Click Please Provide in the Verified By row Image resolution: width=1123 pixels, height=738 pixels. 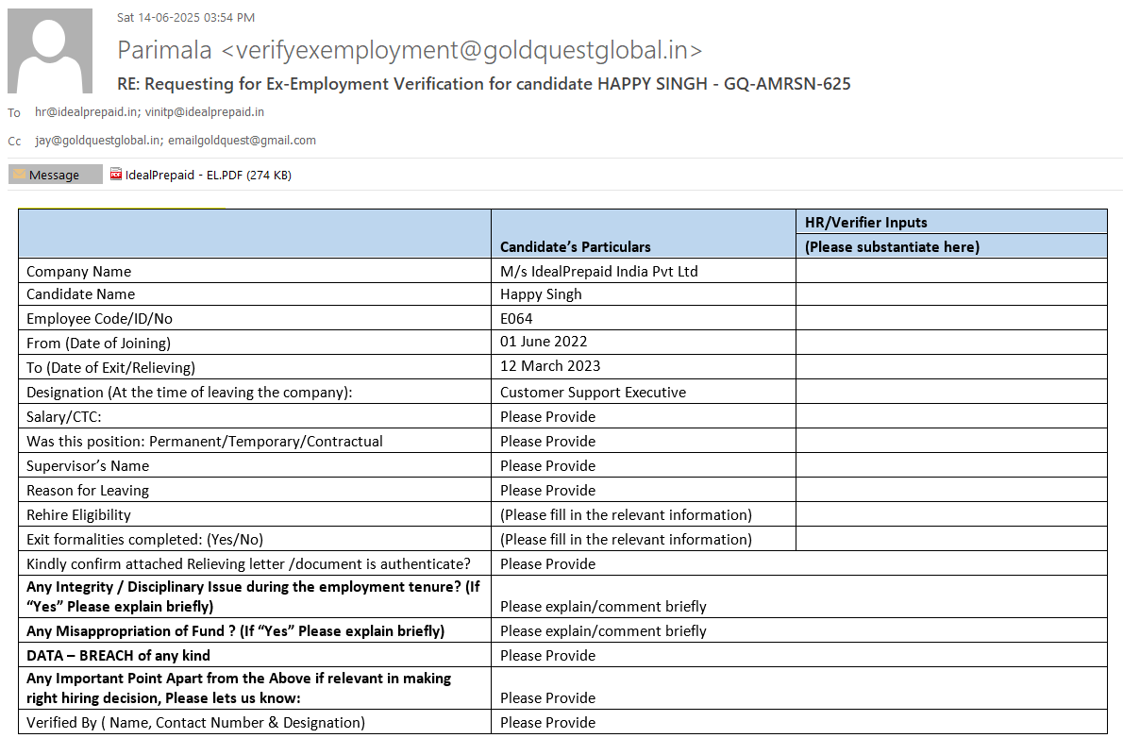pyautogui.click(x=547, y=723)
